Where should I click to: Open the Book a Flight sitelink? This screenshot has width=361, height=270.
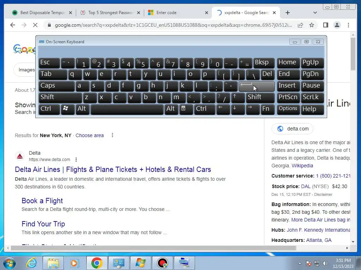point(42,201)
